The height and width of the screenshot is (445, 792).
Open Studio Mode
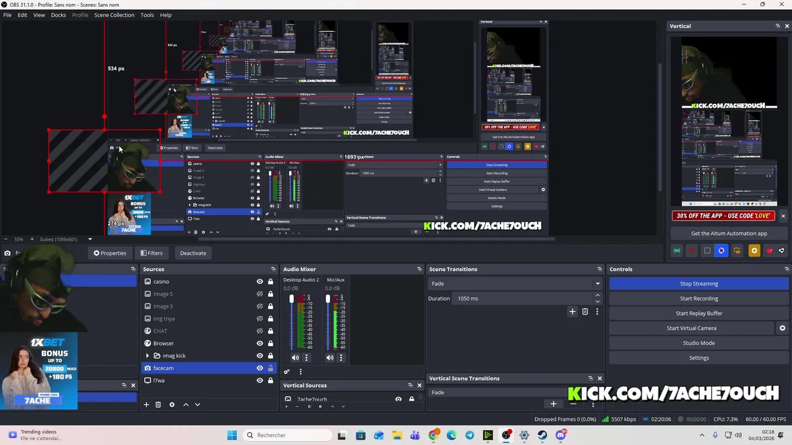(x=699, y=343)
